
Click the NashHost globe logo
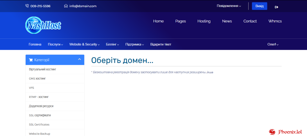43,25
